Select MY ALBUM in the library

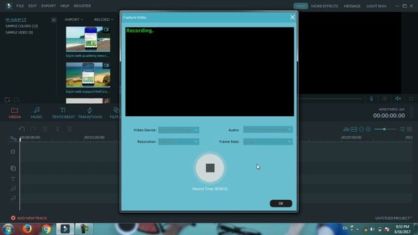16,20
